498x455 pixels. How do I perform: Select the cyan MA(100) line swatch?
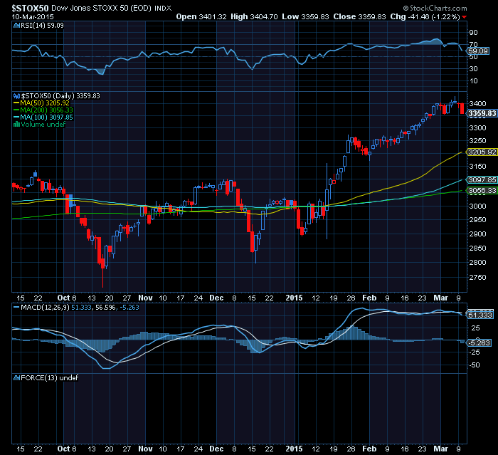coord(16,117)
